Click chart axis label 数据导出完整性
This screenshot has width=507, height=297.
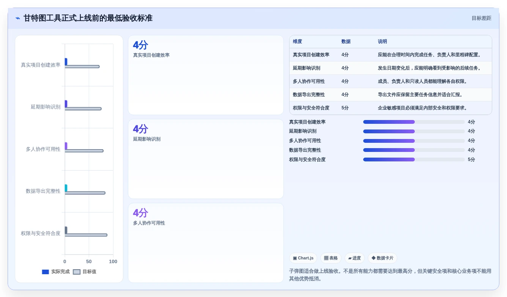tap(43, 191)
